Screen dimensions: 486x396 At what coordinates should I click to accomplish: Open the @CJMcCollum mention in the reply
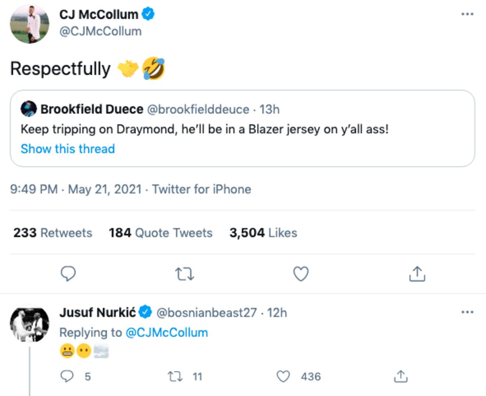[166, 333]
